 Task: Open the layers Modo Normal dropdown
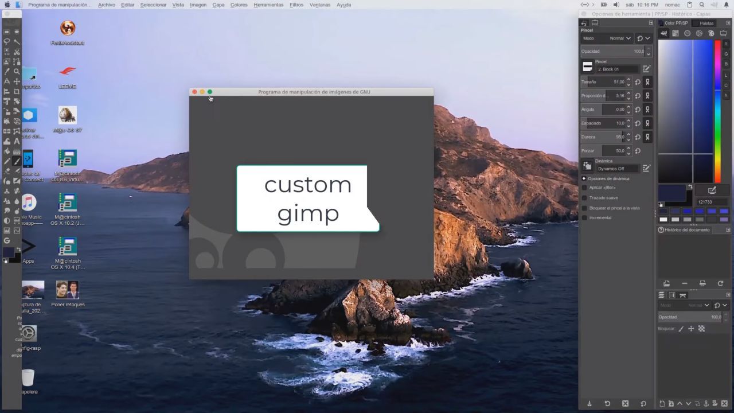tap(685, 305)
